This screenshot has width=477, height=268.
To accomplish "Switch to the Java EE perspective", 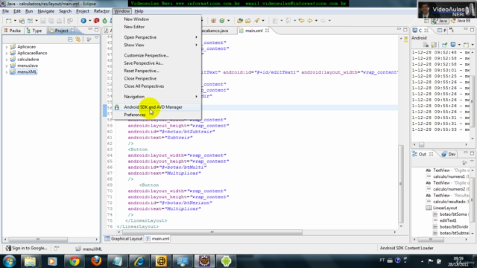I will (461, 21).
